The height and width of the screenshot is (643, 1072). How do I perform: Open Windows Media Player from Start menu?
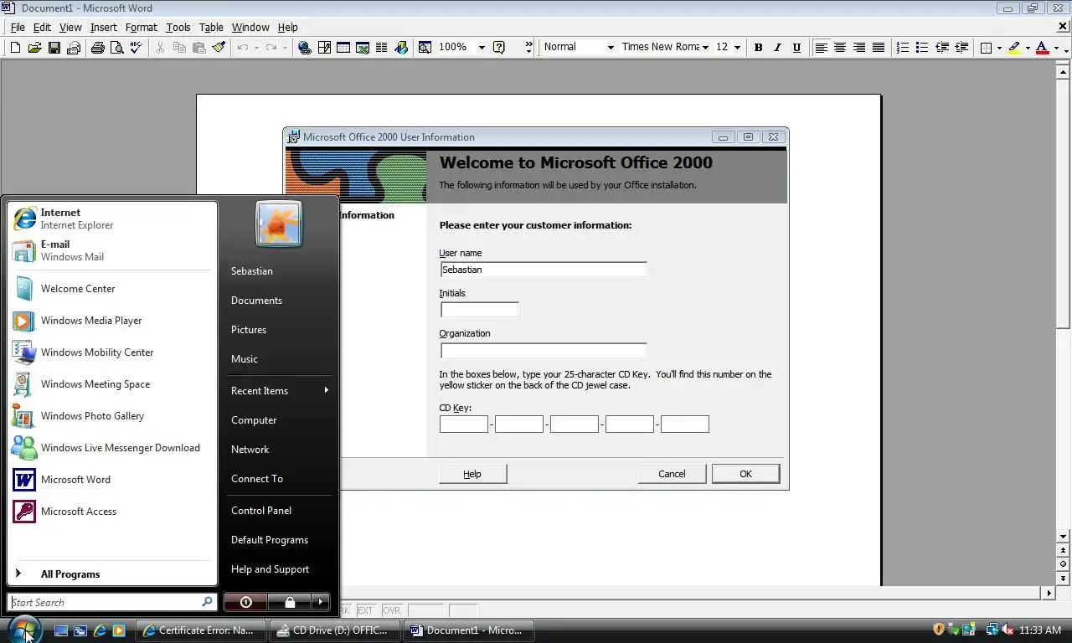(111, 321)
